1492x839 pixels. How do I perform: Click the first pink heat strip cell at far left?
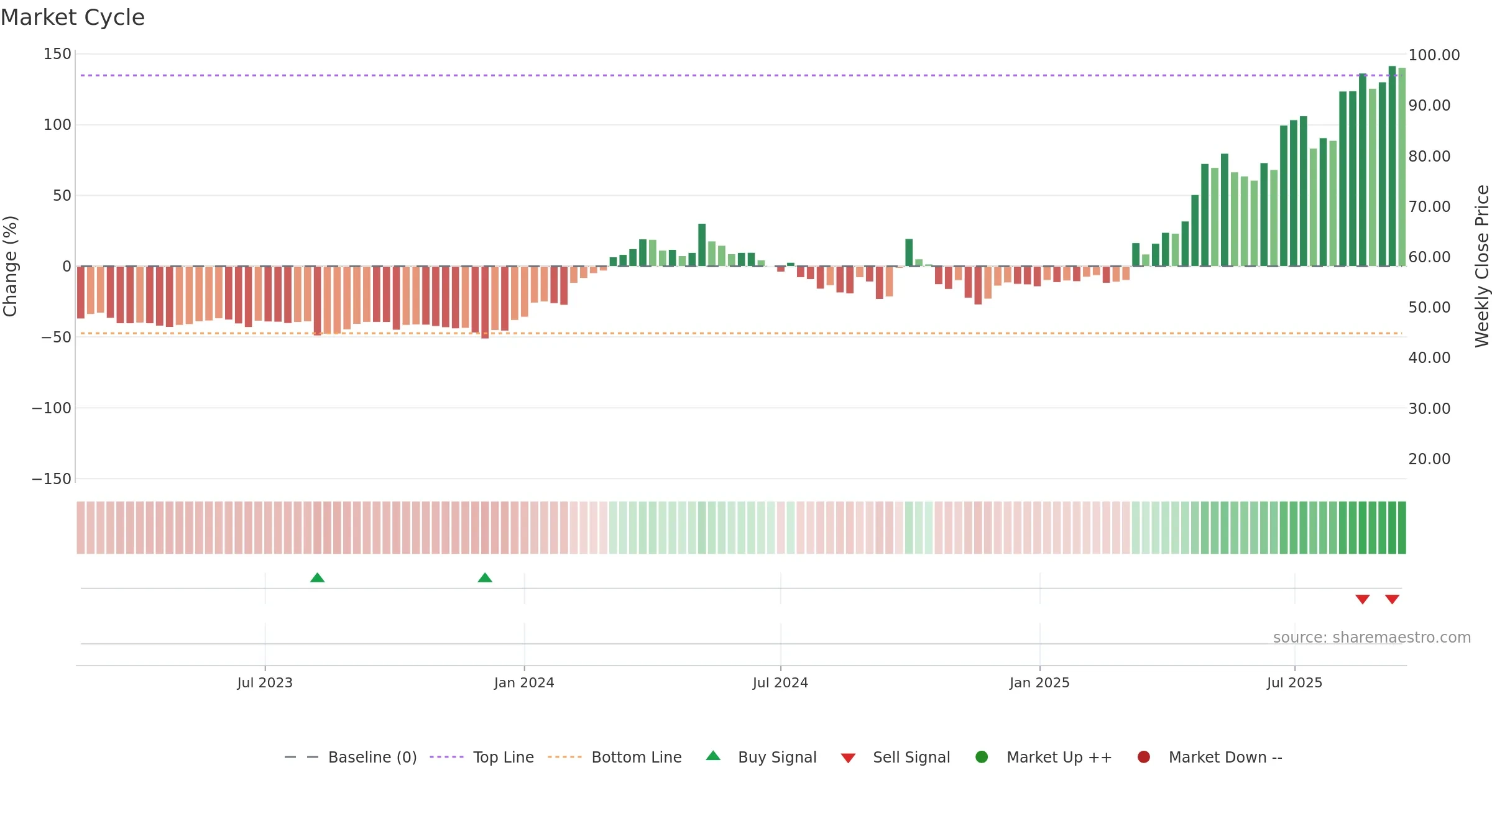81,528
